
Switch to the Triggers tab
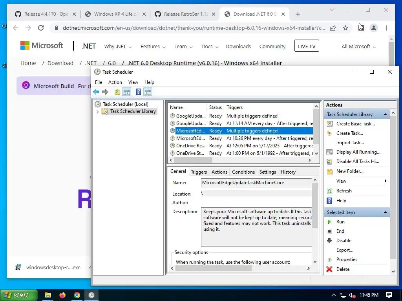tap(199, 172)
